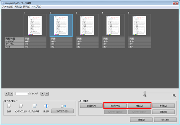Click the chapter division (章分け) icon

46,106
